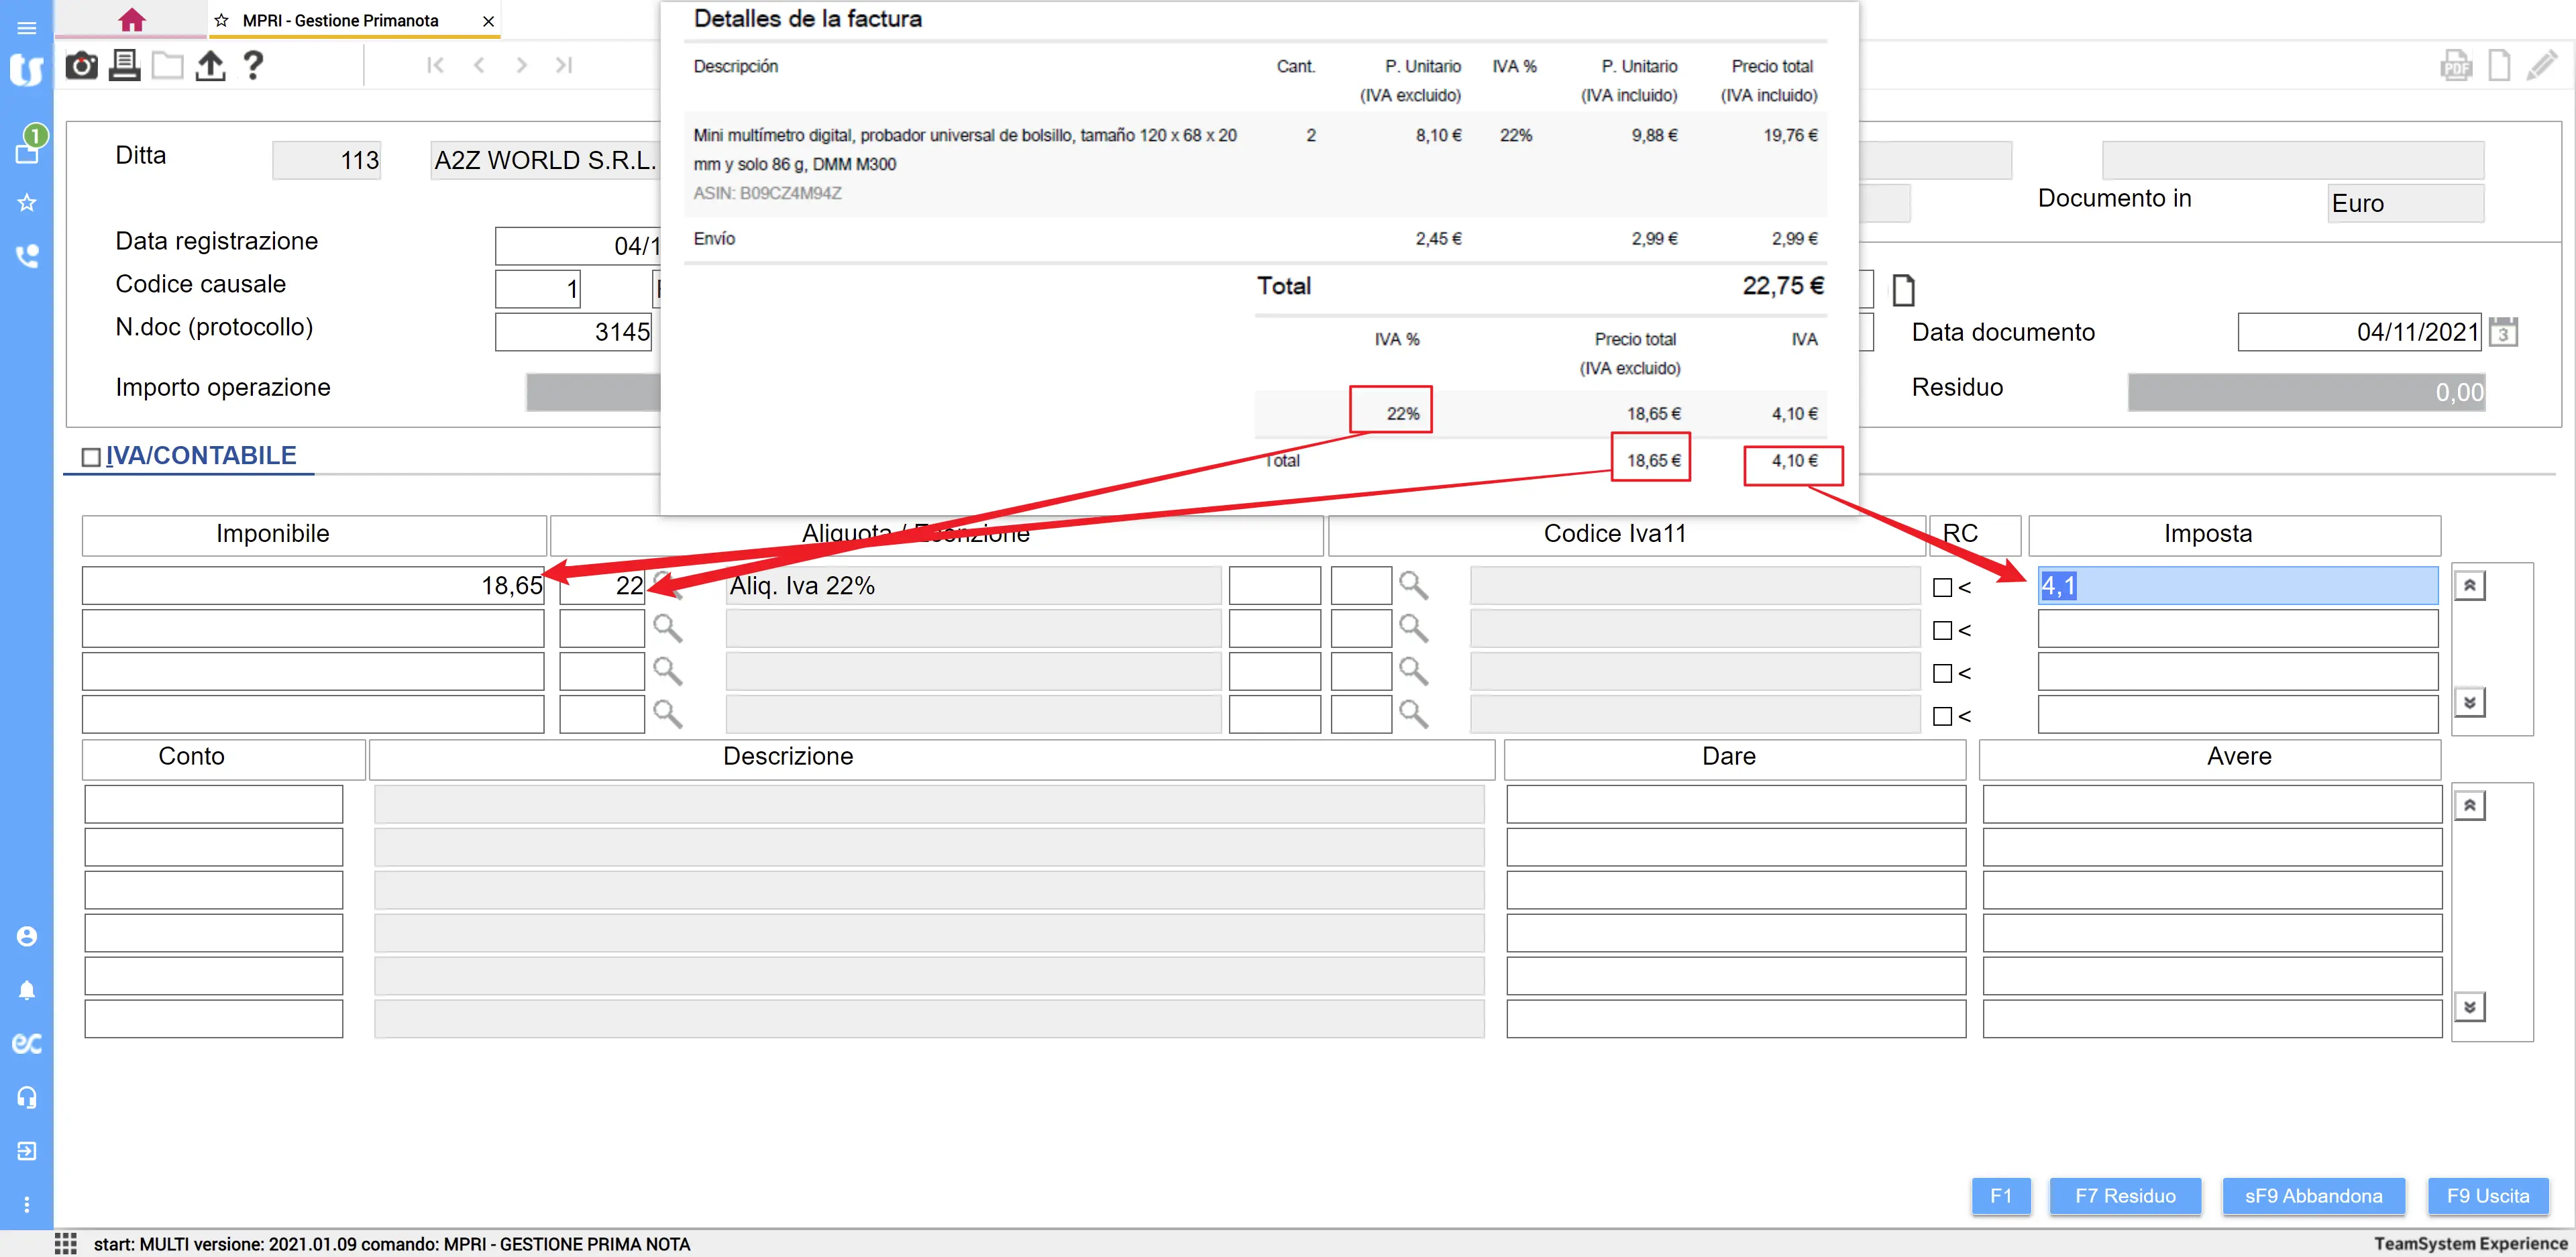
Task: Click the printer icon in toolbar
Action: tap(124, 66)
